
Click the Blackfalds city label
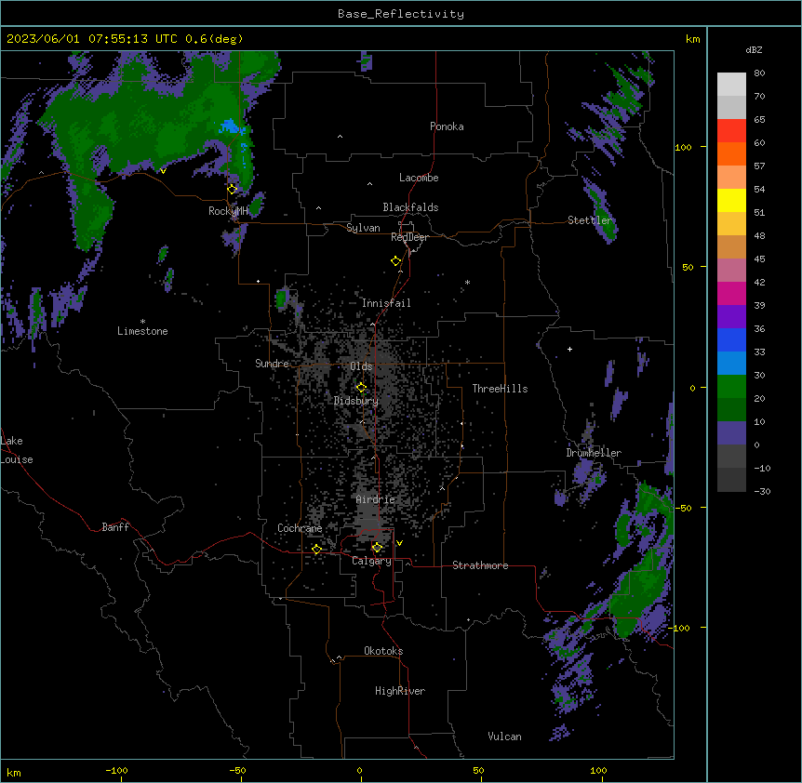[410, 207]
